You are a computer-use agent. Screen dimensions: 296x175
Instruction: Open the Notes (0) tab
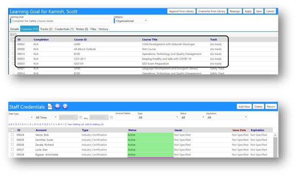pos(82,29)
